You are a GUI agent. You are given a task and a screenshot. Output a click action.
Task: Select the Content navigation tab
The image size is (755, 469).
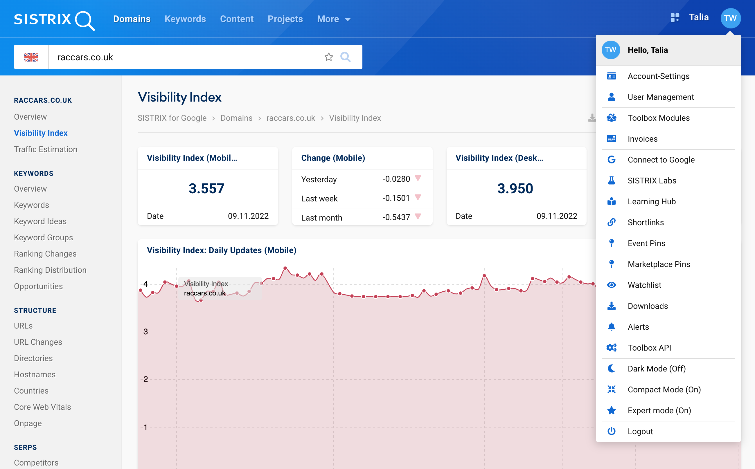(236, 18)
